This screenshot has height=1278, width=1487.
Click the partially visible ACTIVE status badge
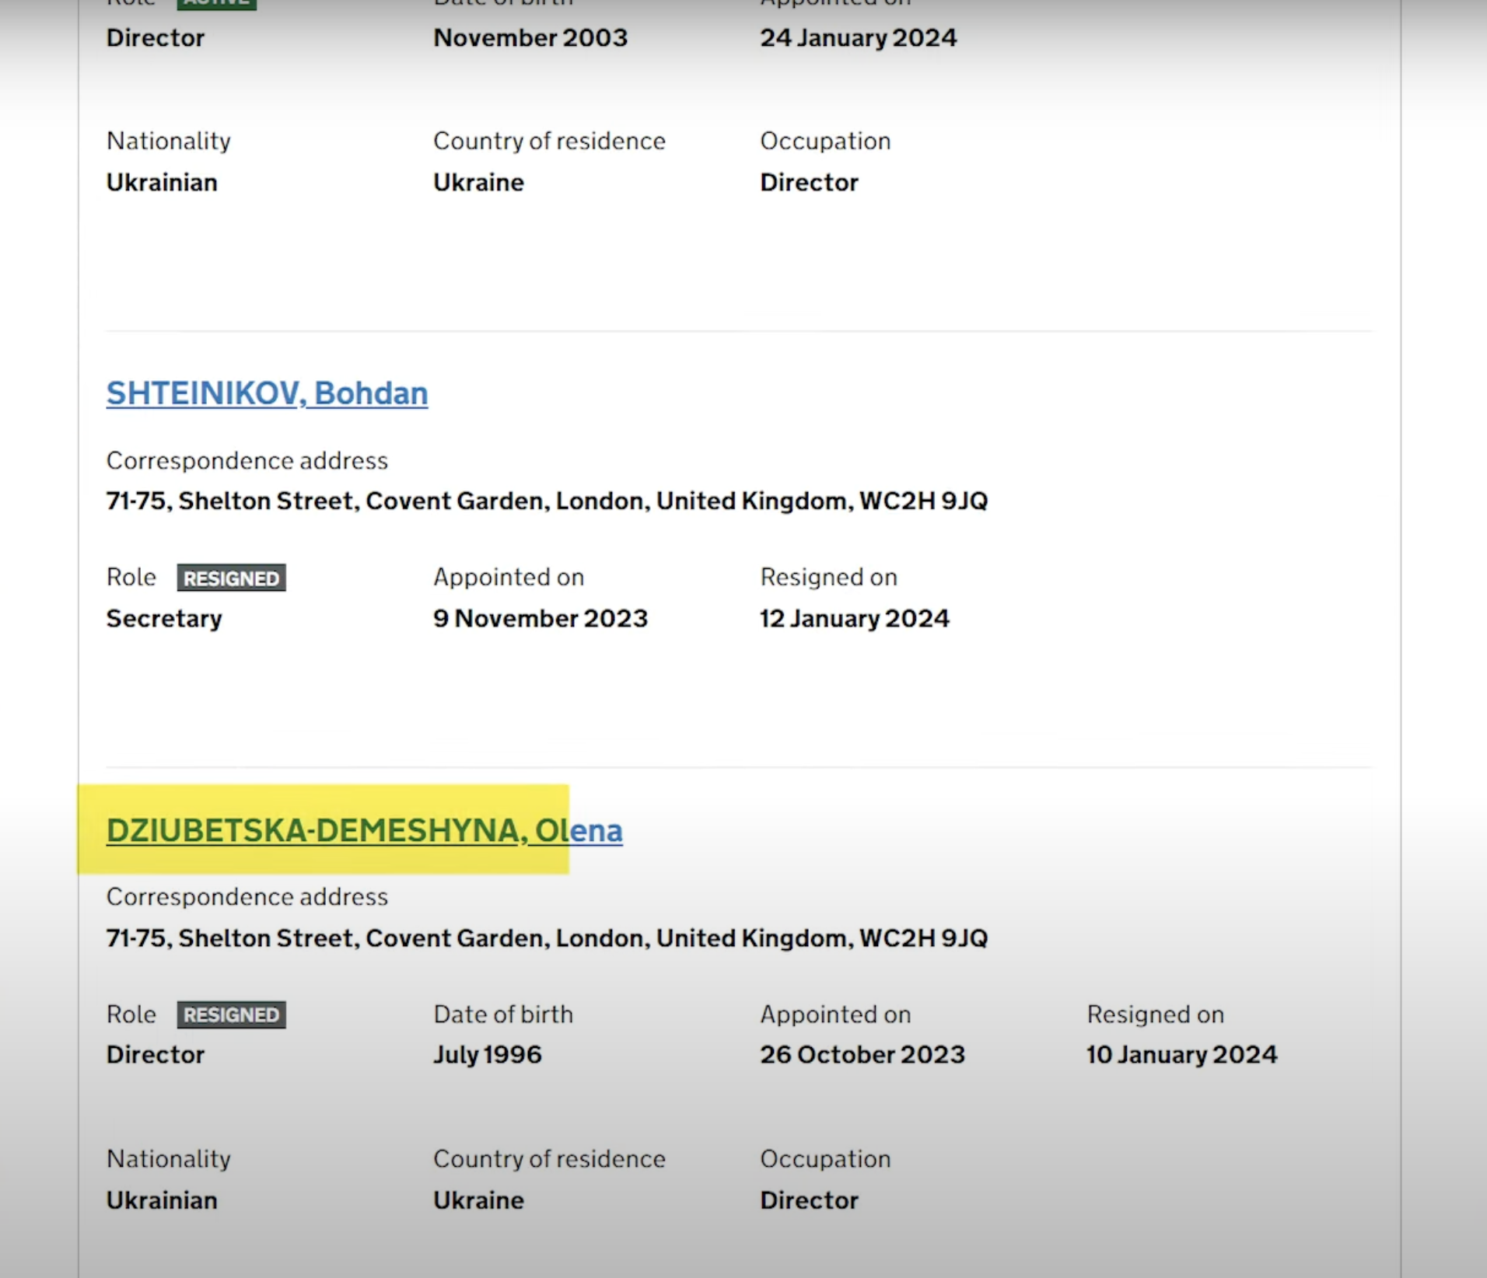216,4
